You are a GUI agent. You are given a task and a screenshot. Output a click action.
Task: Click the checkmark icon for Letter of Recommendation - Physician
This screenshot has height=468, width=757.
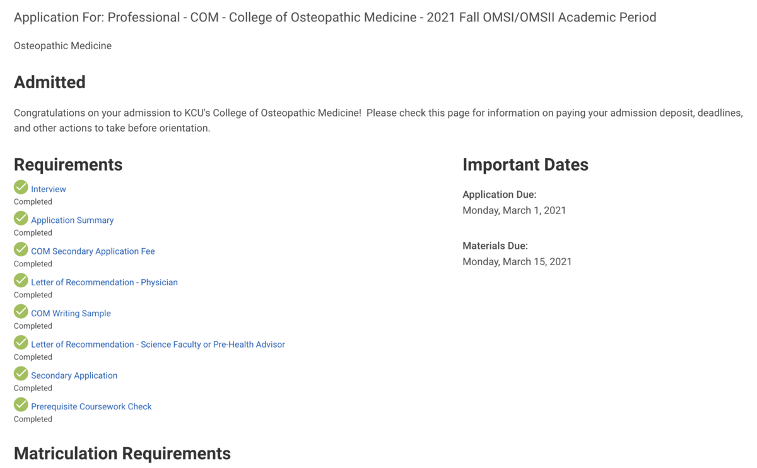pyautogui.click(x=21, y=280)
